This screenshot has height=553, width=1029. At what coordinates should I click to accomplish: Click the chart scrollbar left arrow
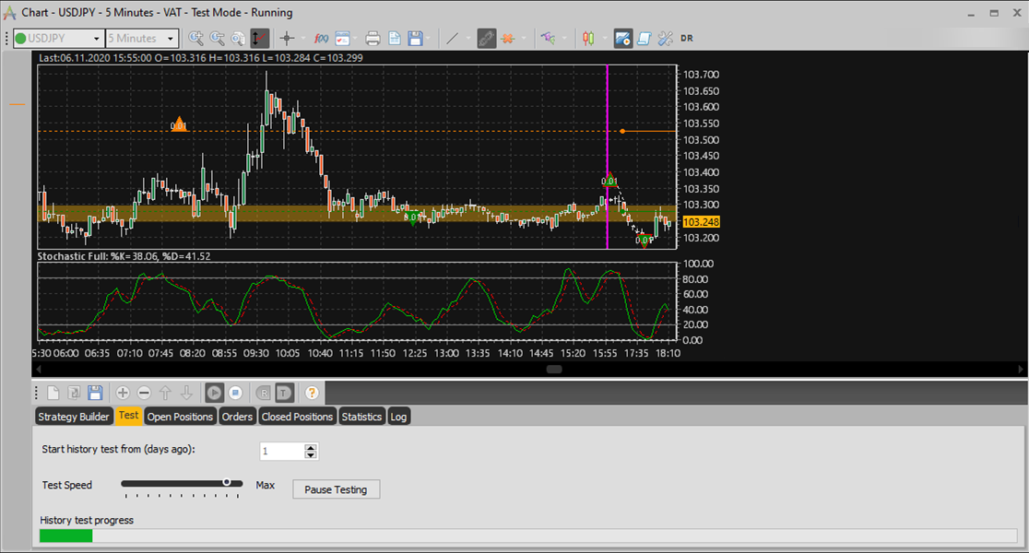(38, 370)
